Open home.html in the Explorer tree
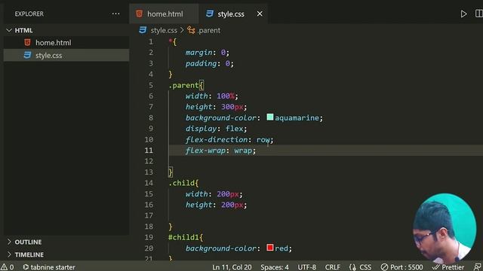This screenshot has width=483, height=271. pos(53,43)
